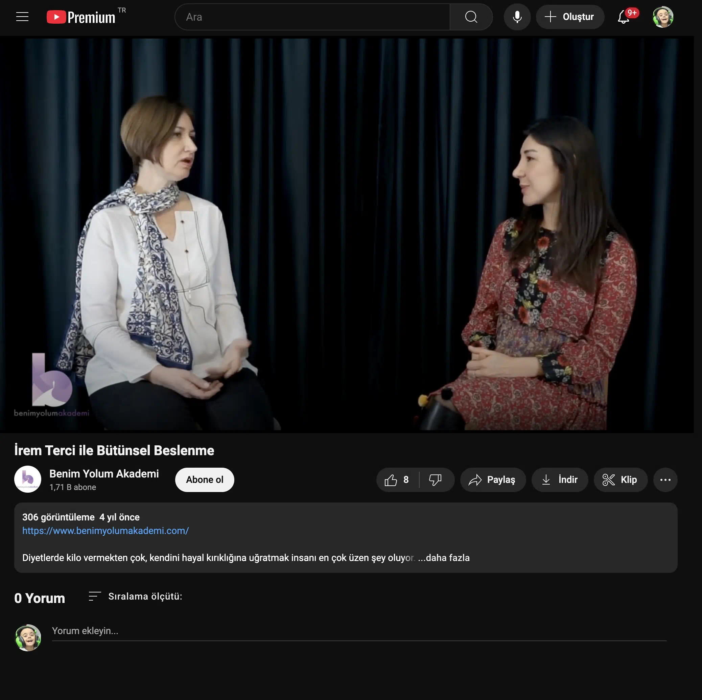
Task: Click the 1,71 B abone subscriber count
Action: pos(73,487)
